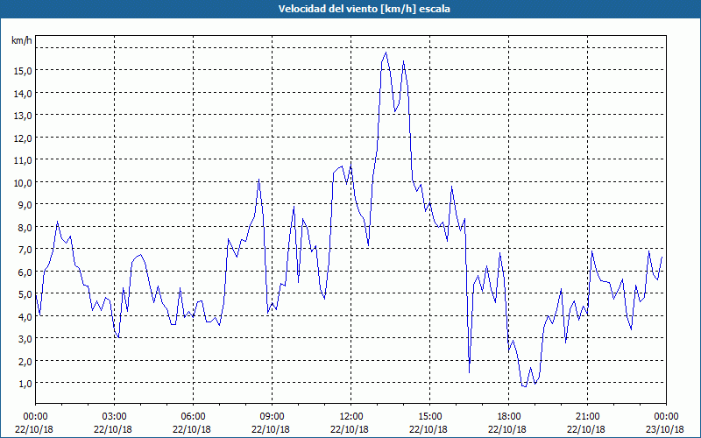Viewport: 701px width, 438px height.
Task: Click the 12,0 y-axis label
Action: click(x=23, y=138)
